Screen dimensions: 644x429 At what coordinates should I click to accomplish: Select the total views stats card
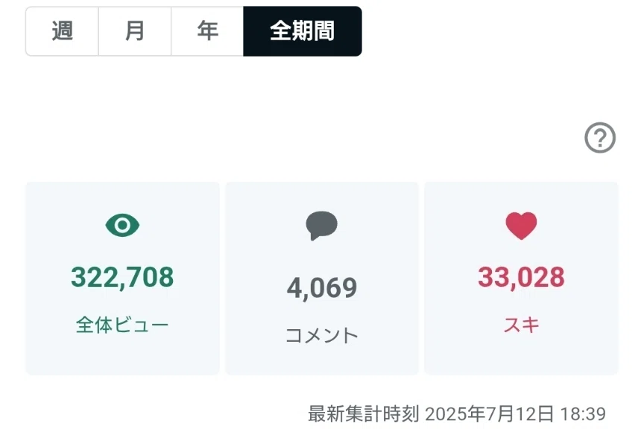tap(122, 279)
